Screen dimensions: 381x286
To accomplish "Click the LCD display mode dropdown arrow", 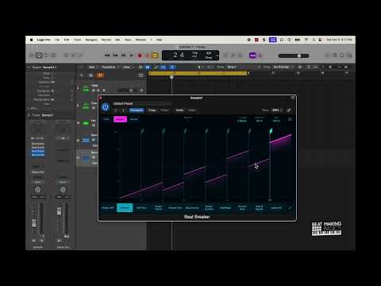I will coord(217,56).
